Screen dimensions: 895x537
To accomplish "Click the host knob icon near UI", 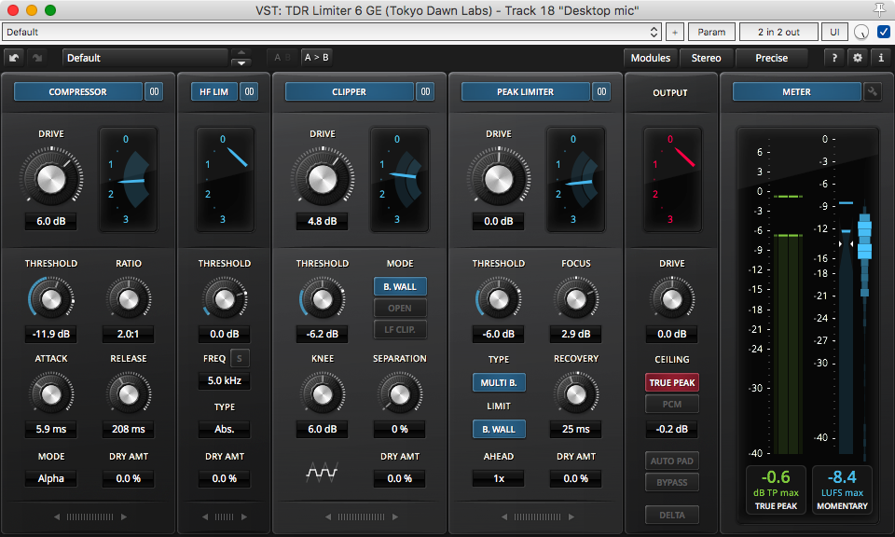I will point(861,33).
